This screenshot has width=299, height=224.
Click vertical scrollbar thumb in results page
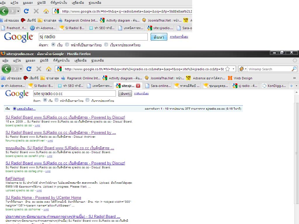(x=296, y=153)
